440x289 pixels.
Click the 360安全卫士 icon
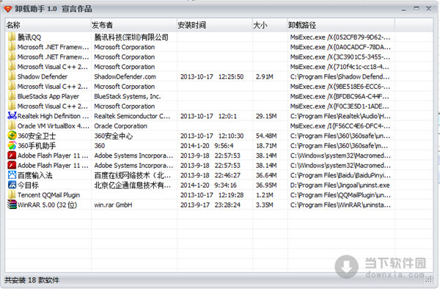[x=12, y=136]
